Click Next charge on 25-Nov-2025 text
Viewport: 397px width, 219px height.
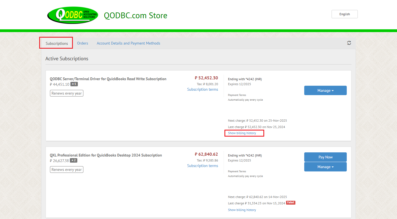point(257,121)
